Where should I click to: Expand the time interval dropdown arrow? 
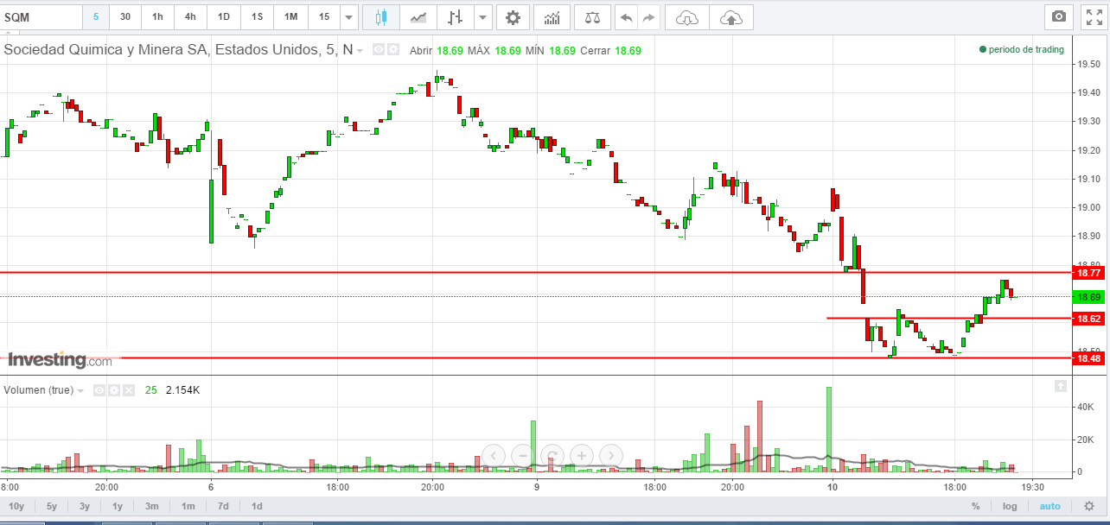(348, 17)
